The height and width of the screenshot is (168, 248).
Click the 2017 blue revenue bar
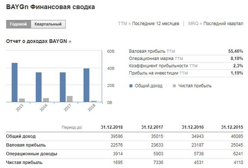63,87
